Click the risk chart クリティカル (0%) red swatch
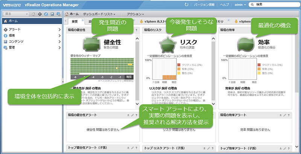This screenshot has height=154, width=301. click(179, 65)
